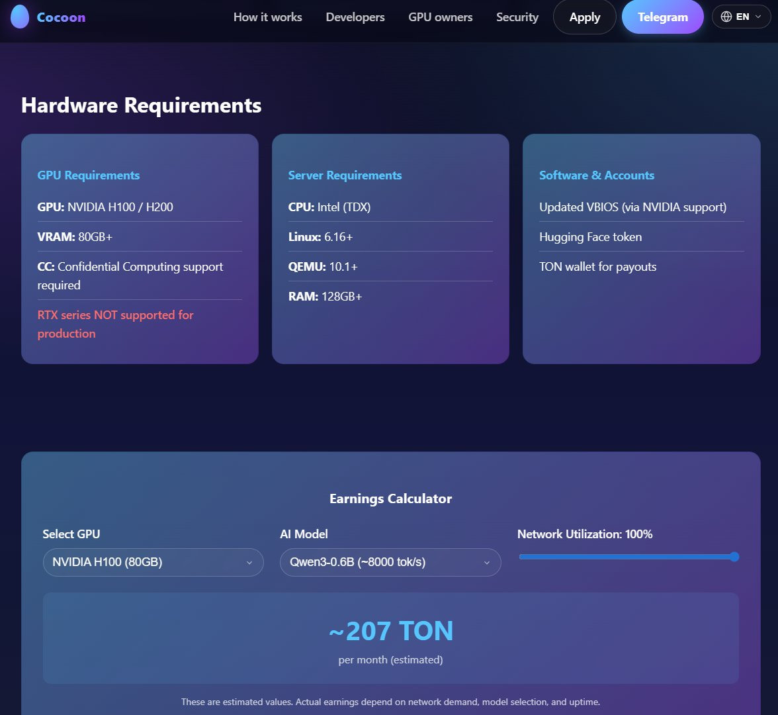Open the Telegram button
The width and height of the screenshot is (778, 715).
[662, 17]
